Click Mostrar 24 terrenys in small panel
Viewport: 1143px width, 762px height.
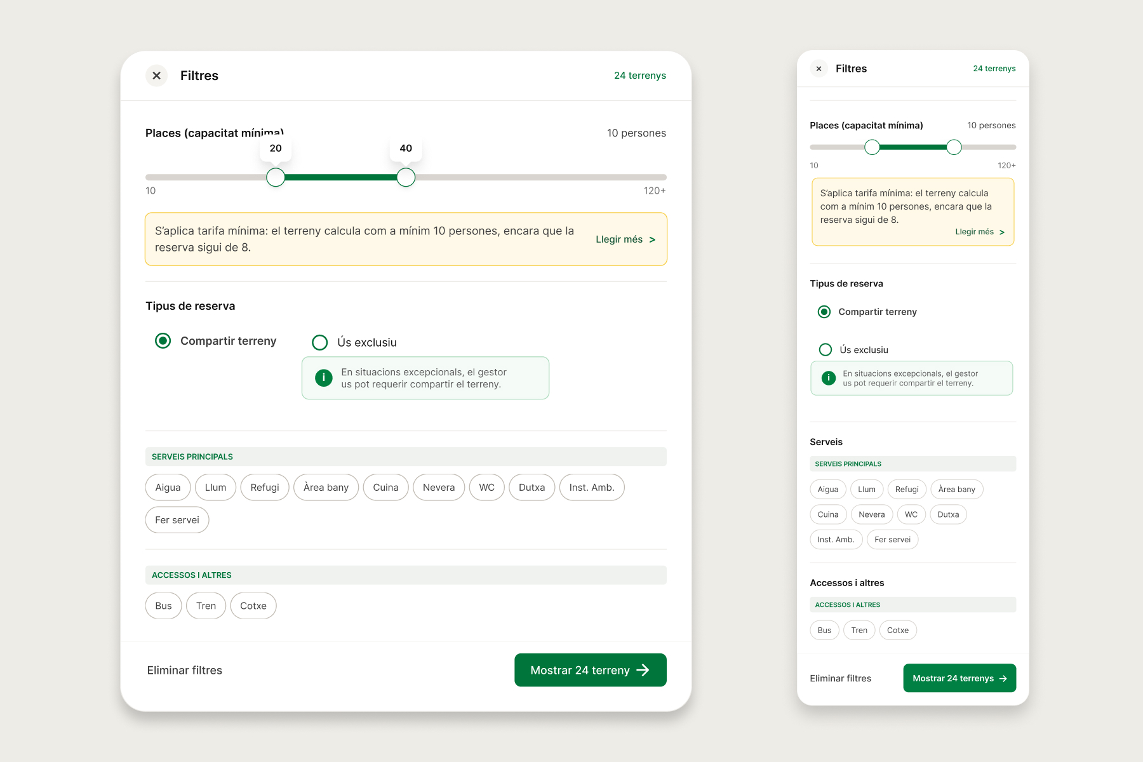point(959,678)
